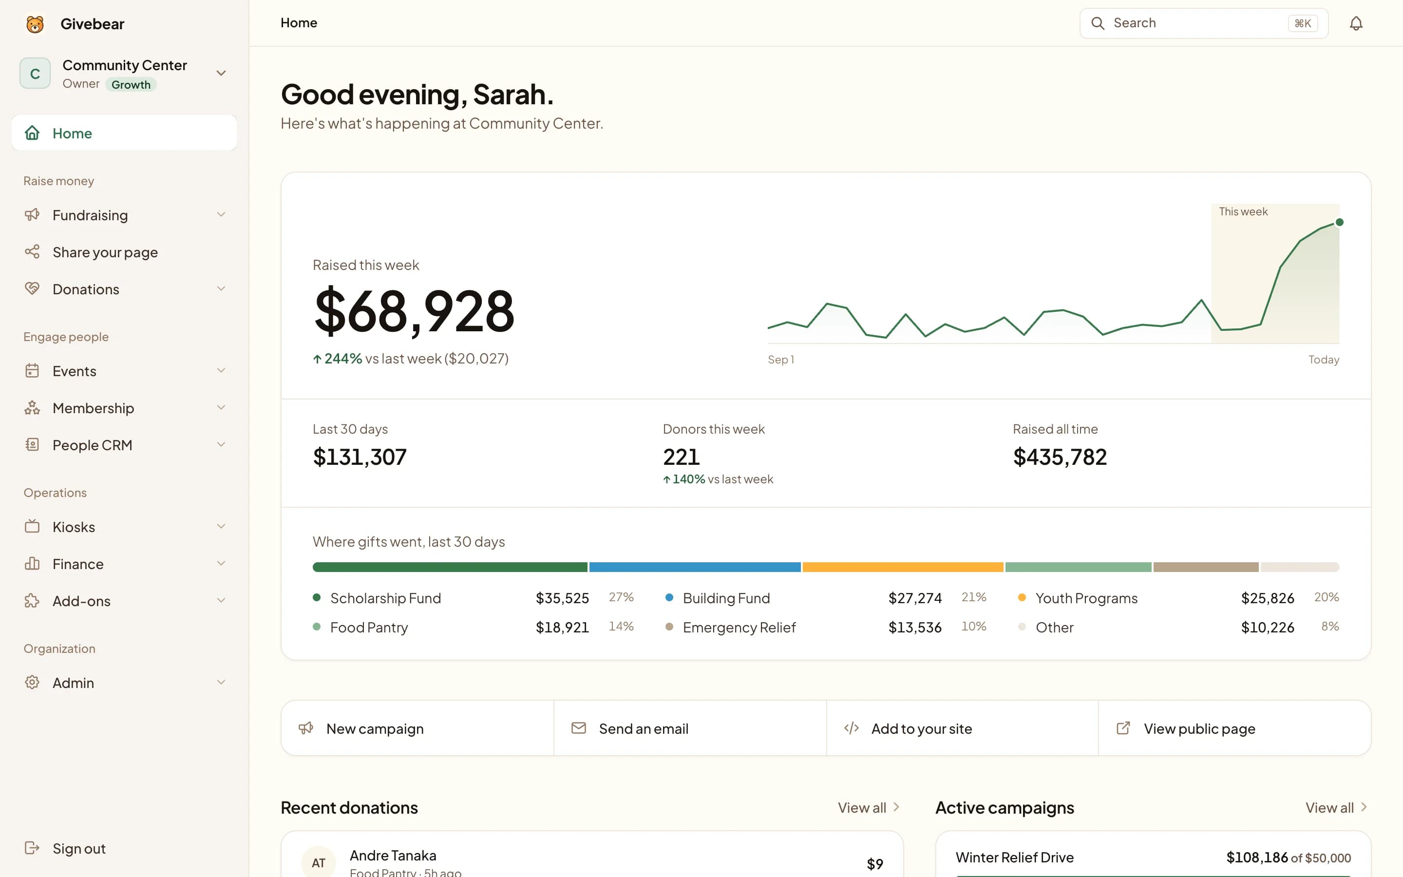Click the search magnifier icon
This screenshot has height=877, width=1403.
click(x=1098, y=23)
